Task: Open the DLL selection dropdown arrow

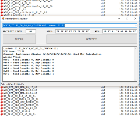Action: pos(136,26)
